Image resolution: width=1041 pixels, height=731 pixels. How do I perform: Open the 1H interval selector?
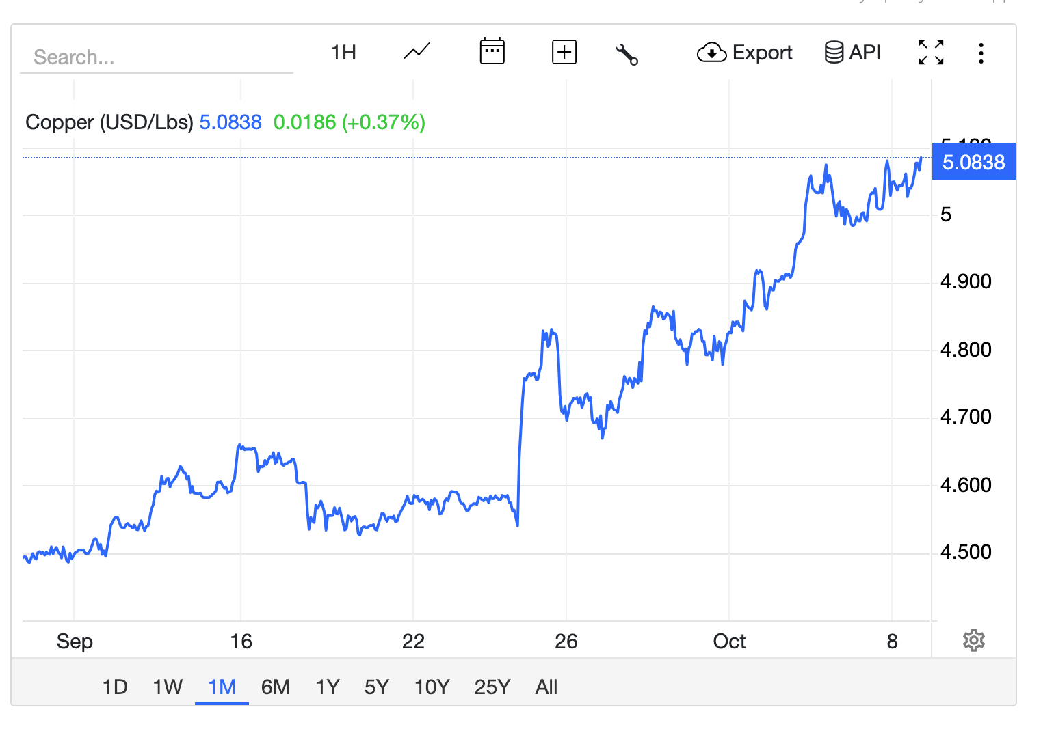tap(343, 53)
